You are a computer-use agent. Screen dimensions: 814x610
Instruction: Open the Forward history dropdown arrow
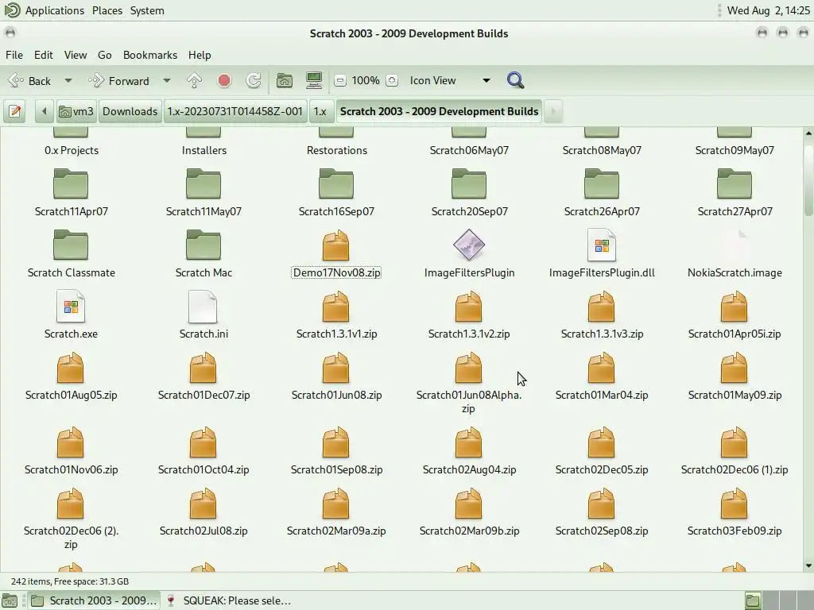pos(167,80)
